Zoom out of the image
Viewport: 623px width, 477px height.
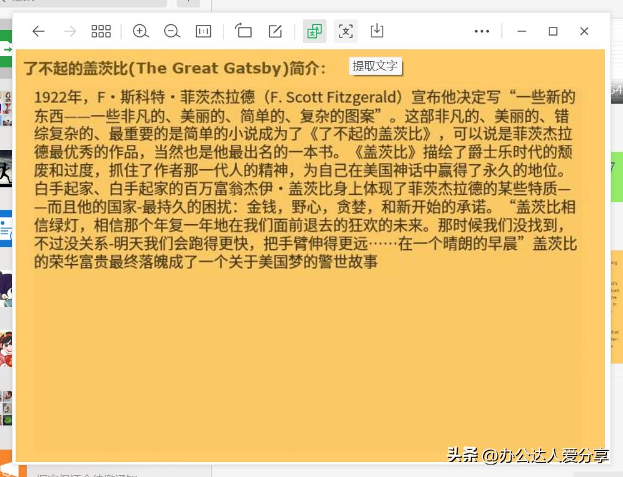pos(172,31)
